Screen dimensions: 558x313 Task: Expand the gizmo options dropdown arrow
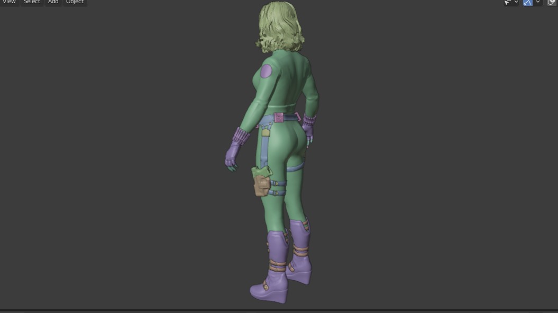[538, 2]
